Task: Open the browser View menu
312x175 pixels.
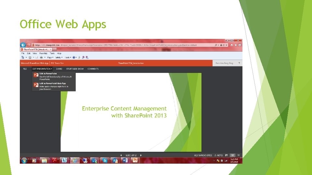Action: (35, 53)
